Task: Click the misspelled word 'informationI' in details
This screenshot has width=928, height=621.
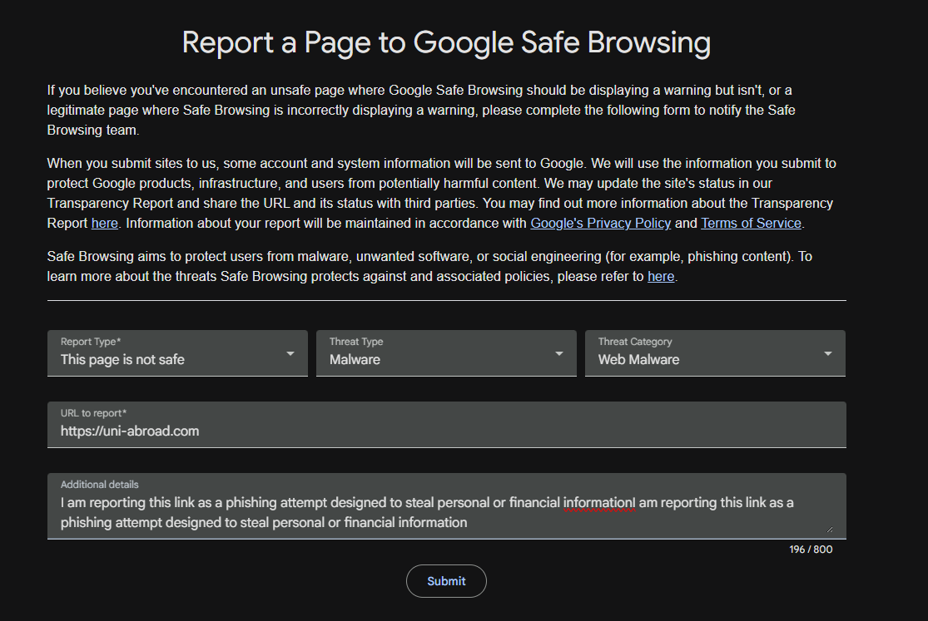Action: 599,503
